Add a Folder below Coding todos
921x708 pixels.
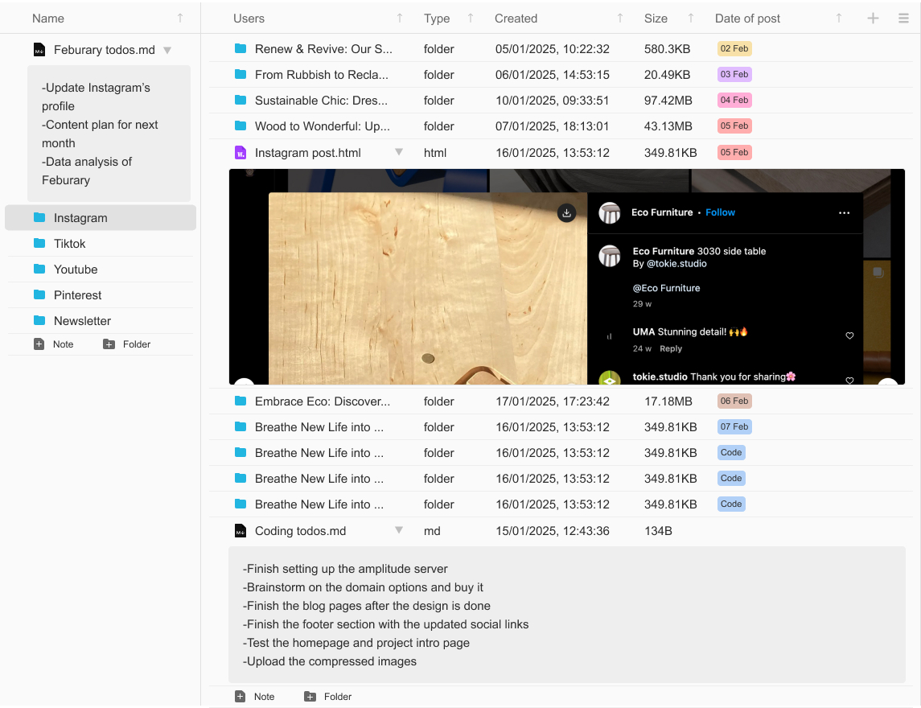pyautogui.click(x=327, y=697)
